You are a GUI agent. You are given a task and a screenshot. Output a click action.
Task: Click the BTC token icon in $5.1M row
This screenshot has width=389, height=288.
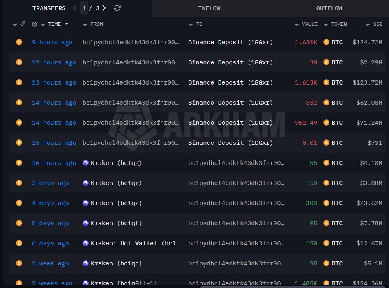pos(326,263)
